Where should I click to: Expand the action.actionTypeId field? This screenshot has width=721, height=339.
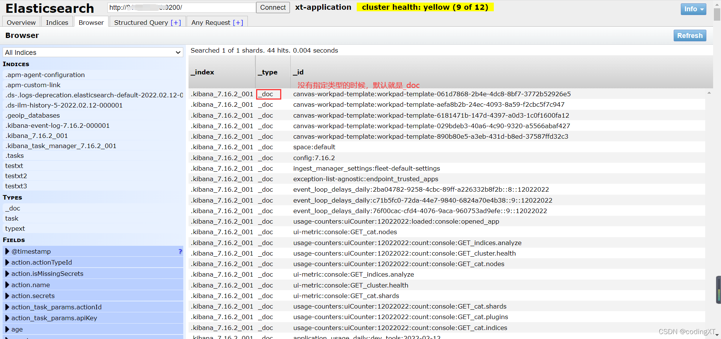[x=93, y=262]
